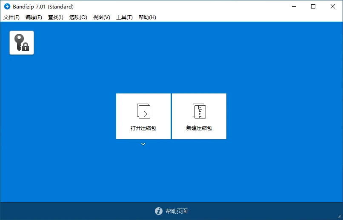Image resolution: width=343 pixels, height=220 pixels.
Task: Click the 打开压缩包 tile
Action: 143,116
